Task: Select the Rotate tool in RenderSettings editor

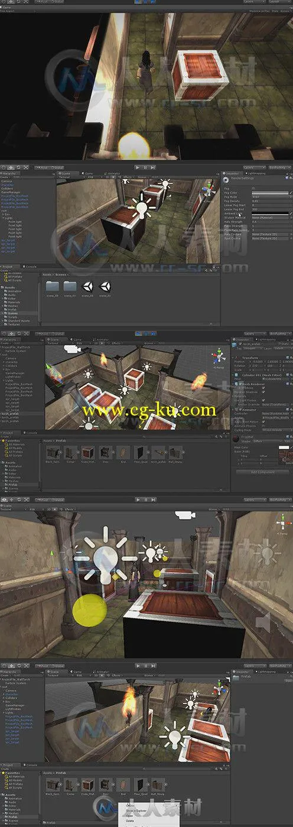Action: [18, 167]
